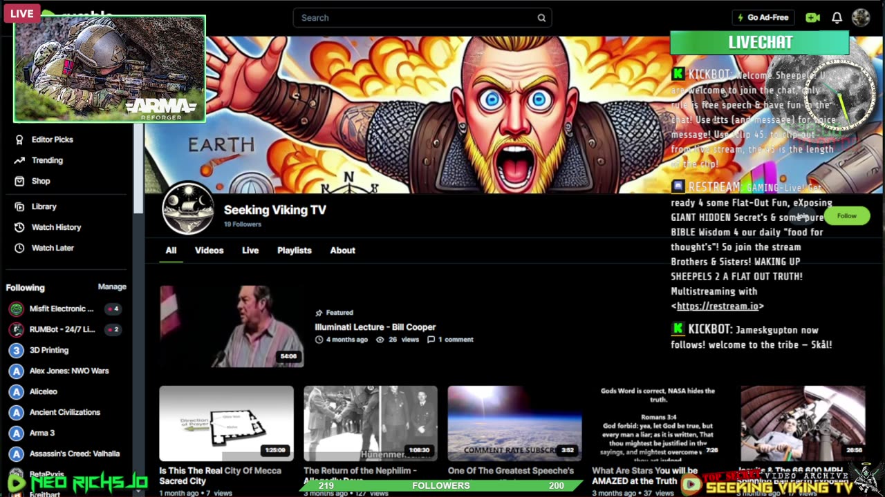Image resolution: width=885 pixels, height=497 pixels.
Task: Open Illuminati Lecture - Bill Cooper title
Action: coord(375,327)
